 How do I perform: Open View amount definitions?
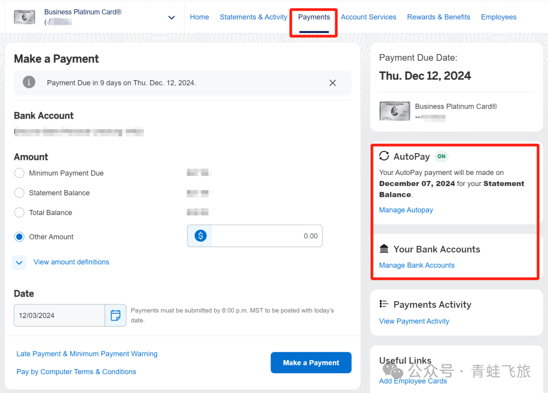pos(72,262)
